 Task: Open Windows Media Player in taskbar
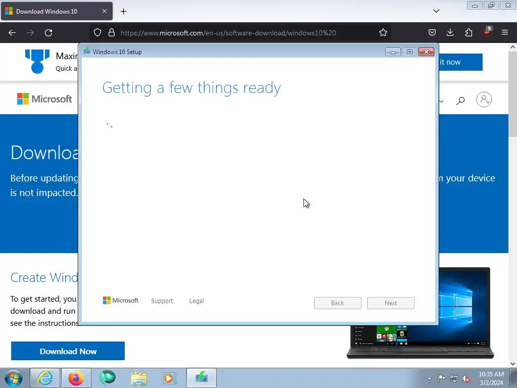tap(170, 378)
